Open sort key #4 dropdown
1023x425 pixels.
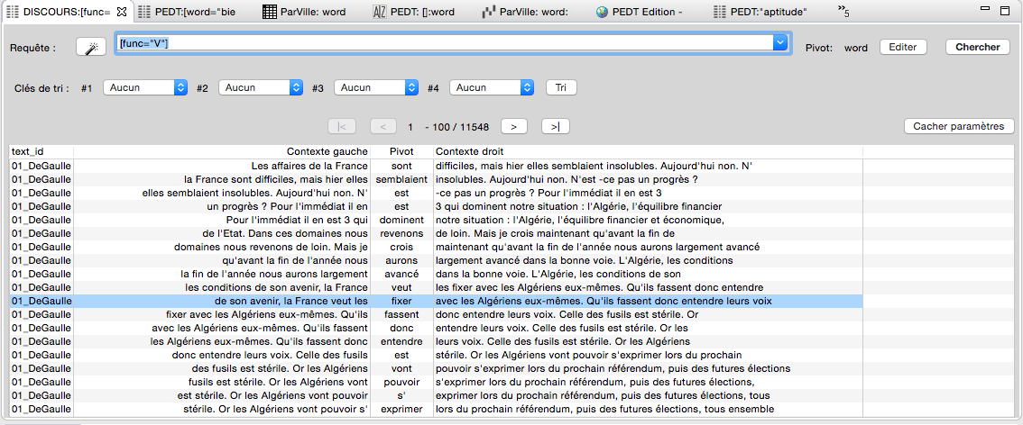tap(492, 87)
